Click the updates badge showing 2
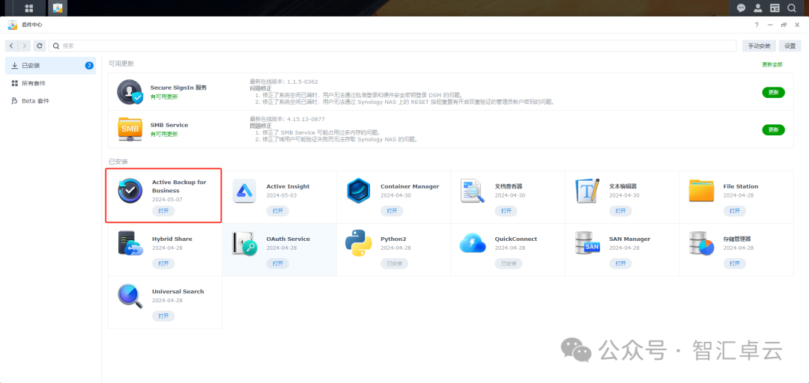Viewport: 809px width, 383px height. click(88, 66)
